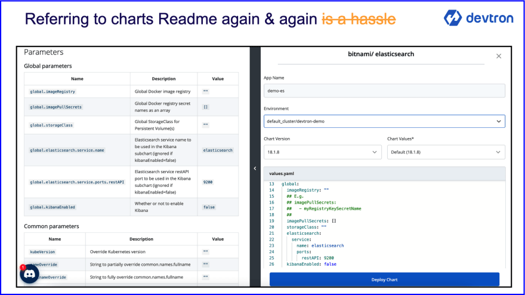Click the bitnami/ elasticsearch title
The width and height of the screenshot is (525, 295).
coord(381,54)
